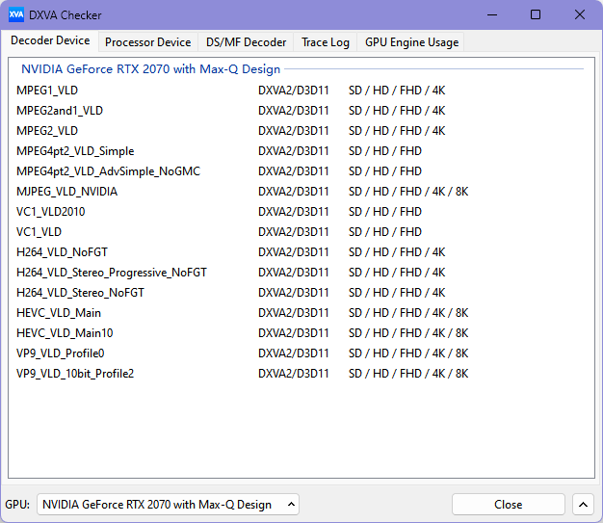Image resolution: width=603 pixels, height=523 pixels.
Task: Switch to the Processor Device tab
Action: pos(147,42)
